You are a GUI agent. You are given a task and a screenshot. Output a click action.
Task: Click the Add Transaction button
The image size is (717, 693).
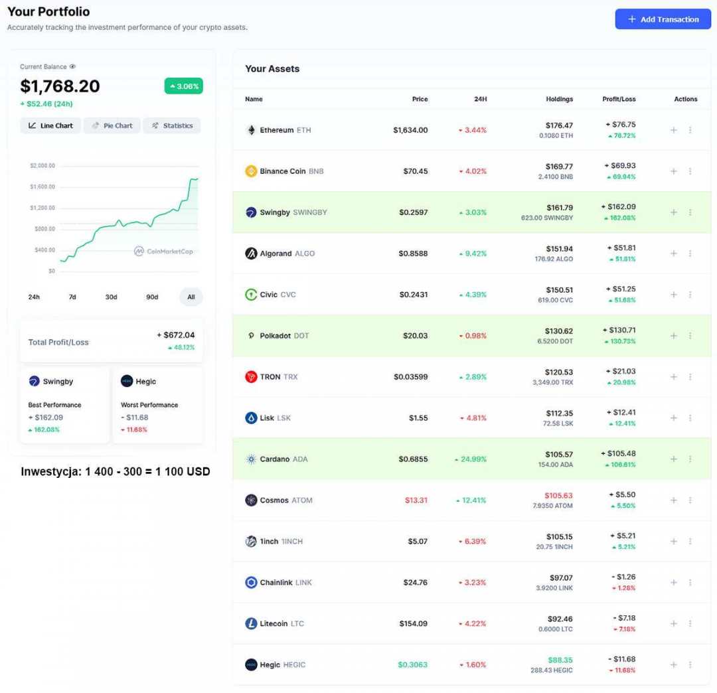point(663,19)
